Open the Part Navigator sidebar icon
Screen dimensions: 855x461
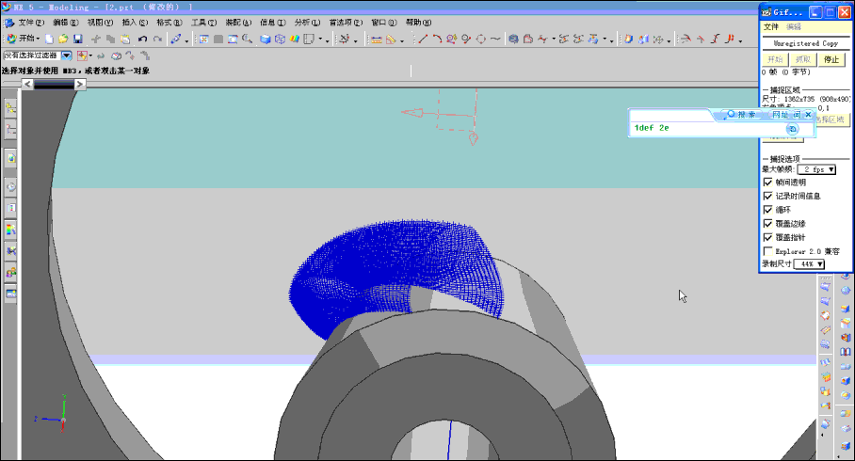pos(10,130)
